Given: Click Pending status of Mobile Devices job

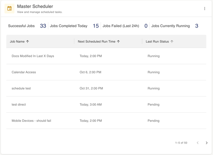Looking at the screenshot, I should coord(153,121).
